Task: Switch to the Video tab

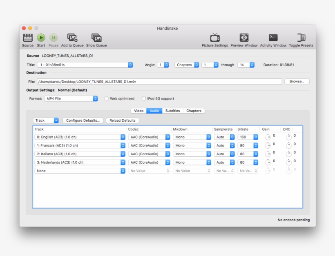Action: 138,110
